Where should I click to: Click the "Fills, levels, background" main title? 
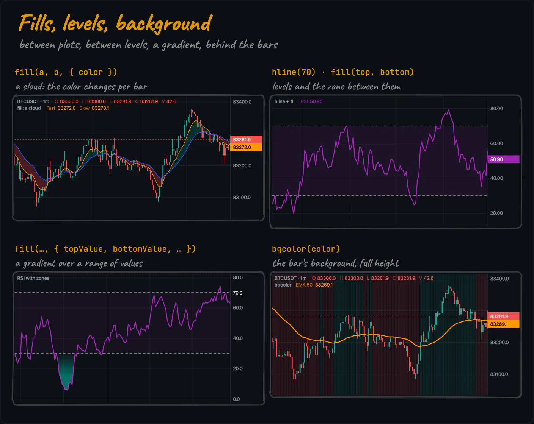coord(115,23)
